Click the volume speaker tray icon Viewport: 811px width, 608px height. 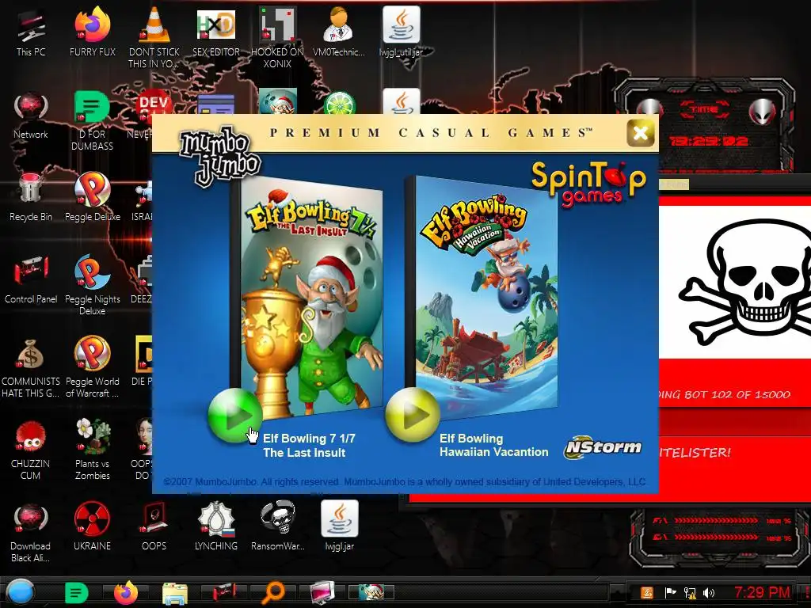tap(709, 592)
